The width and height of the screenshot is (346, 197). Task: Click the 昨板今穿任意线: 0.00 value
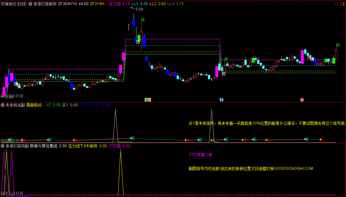[x=48, y=146]
